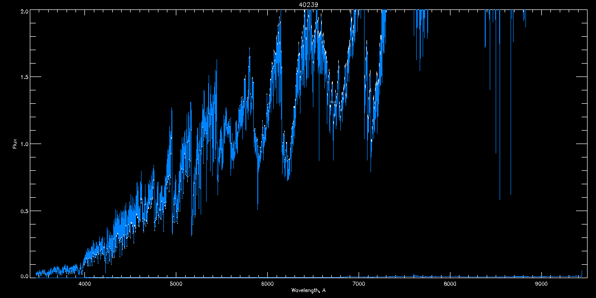This screenshot has height=298, width=596.
Task: Click the 6000 wavelength tick label
Action: (x=267, y=284)
